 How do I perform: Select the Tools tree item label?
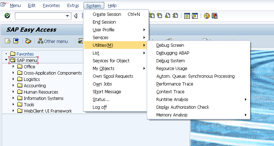click(29, 104)
